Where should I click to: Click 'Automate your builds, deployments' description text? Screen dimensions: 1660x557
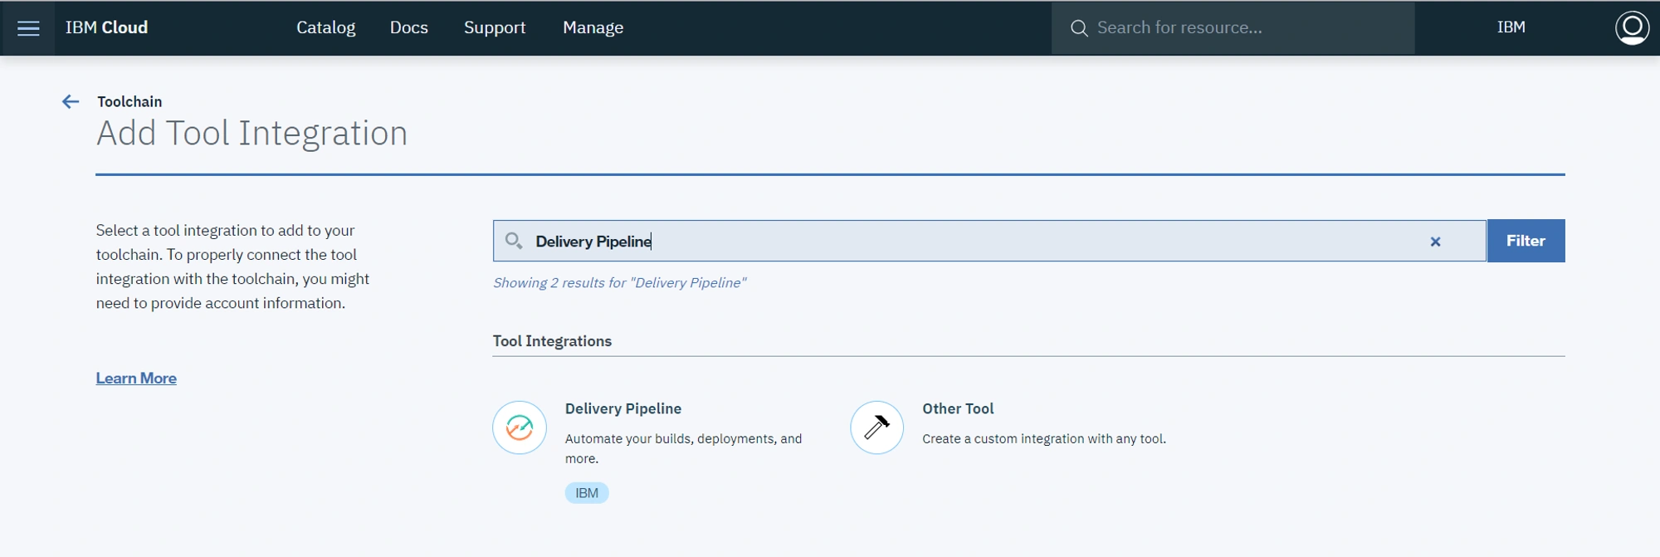683,448
